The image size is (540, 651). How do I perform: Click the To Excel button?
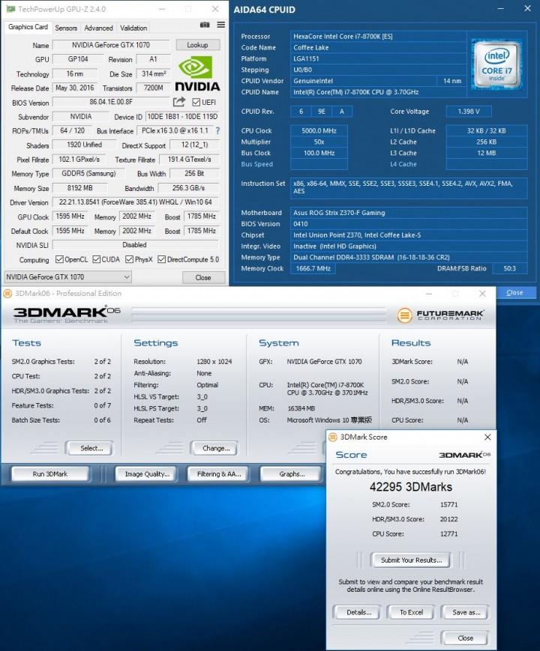coord(411,612)
